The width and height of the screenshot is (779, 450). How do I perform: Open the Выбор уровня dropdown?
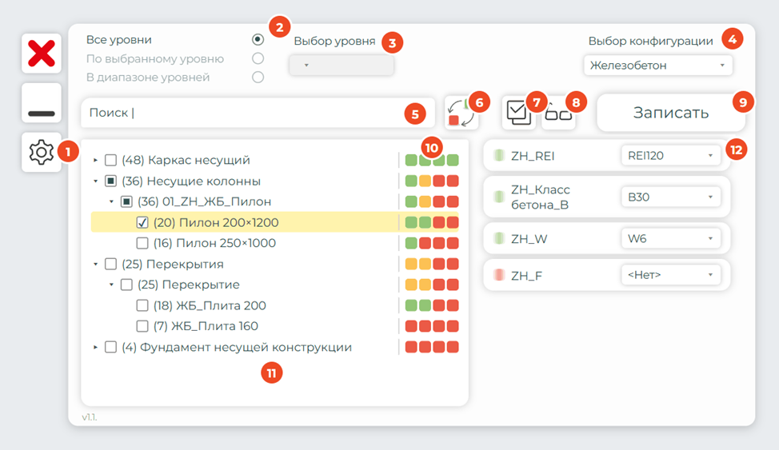pyautogui.click(x=342, y=65)
